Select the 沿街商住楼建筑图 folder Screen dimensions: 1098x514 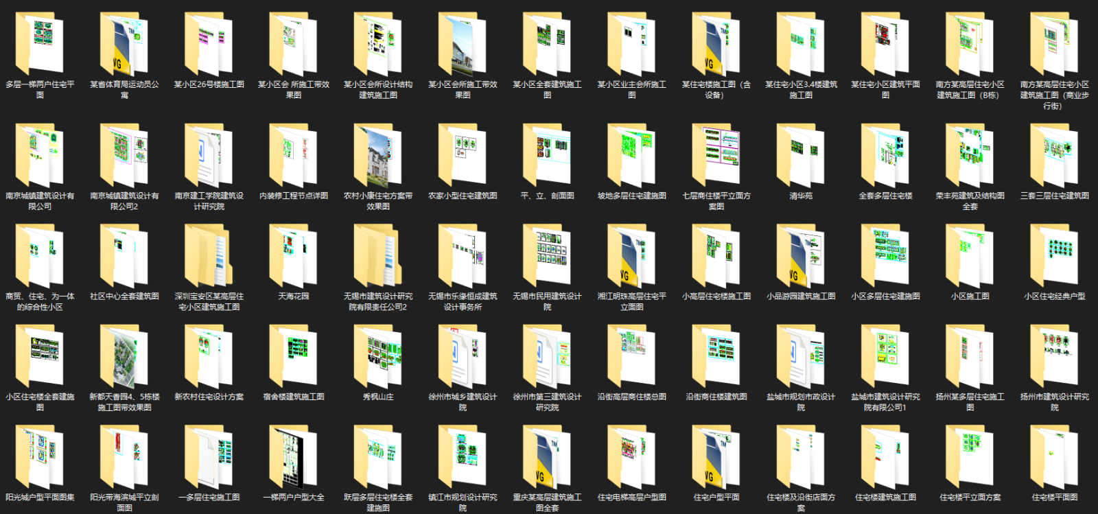coord(716,356)
